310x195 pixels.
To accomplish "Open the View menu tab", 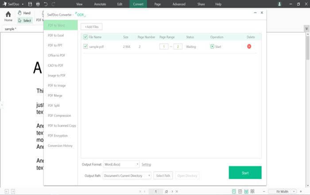I will point(79,4).
